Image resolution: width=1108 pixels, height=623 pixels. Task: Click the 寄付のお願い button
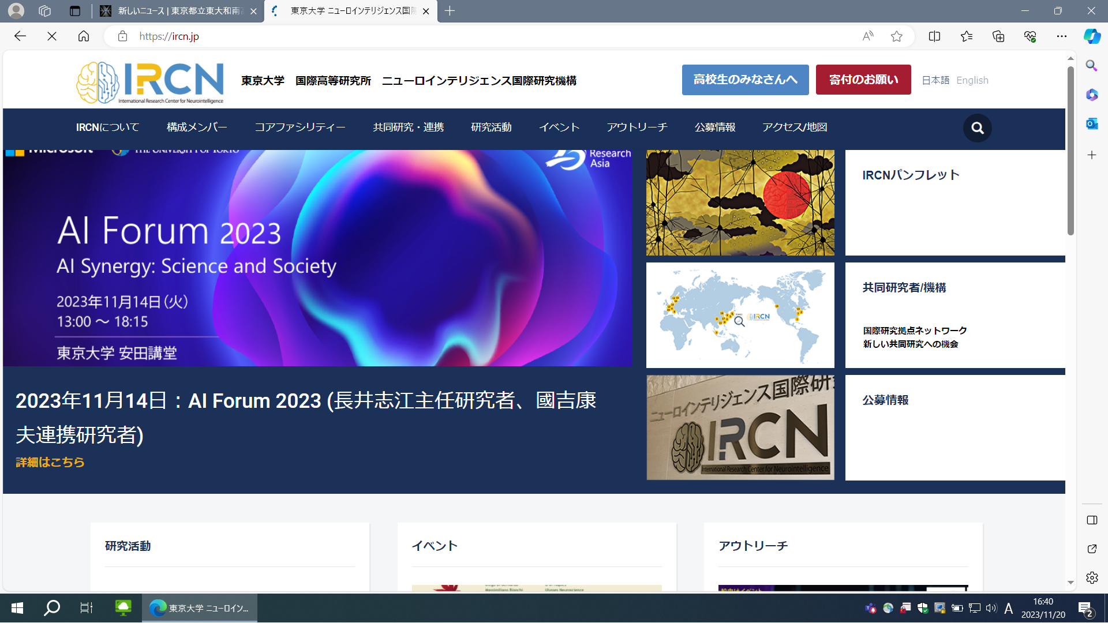pyautogui.click(x=863, y=80)
